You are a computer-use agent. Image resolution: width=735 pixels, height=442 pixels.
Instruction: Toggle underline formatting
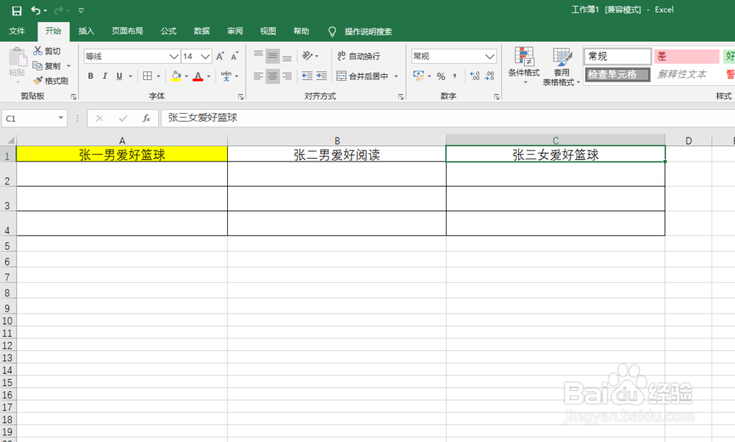119,76
